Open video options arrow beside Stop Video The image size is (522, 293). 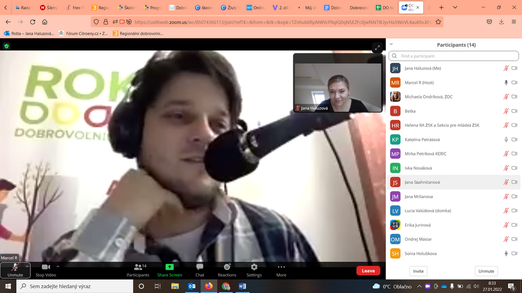pos(58,266)
